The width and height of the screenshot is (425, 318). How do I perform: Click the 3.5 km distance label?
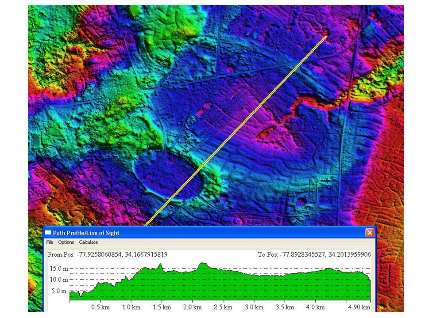click(285, 307)
